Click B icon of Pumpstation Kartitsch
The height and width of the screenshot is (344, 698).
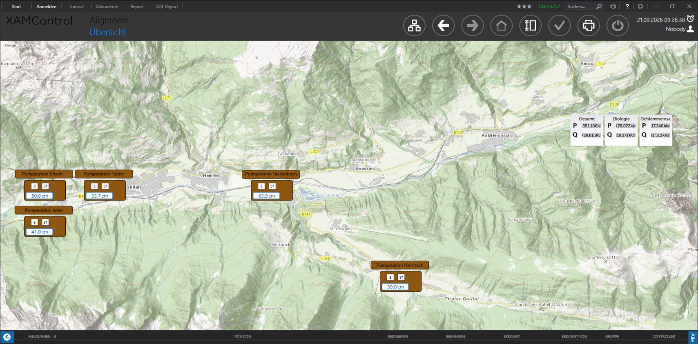tap(390, 277)
